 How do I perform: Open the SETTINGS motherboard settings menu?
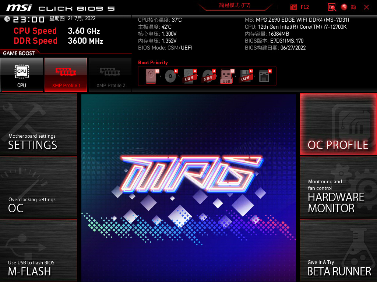click(x=38, y=124)
